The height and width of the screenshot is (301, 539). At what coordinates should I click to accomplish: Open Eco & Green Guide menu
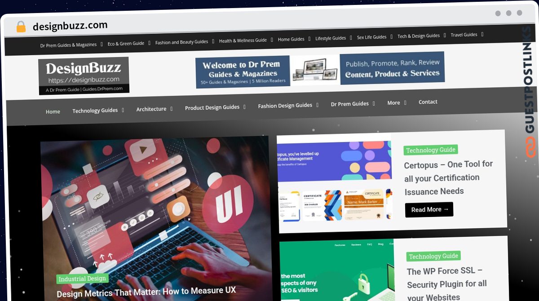click(x=126, y=44)
